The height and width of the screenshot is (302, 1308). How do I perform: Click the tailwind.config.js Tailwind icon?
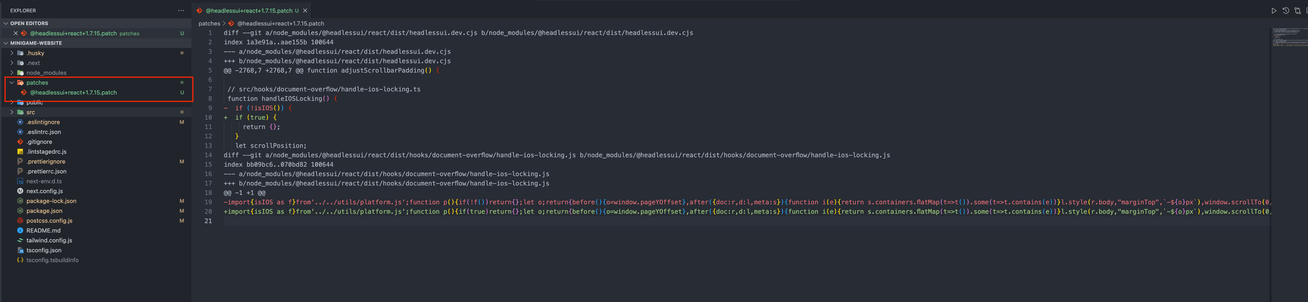point(20,240)
